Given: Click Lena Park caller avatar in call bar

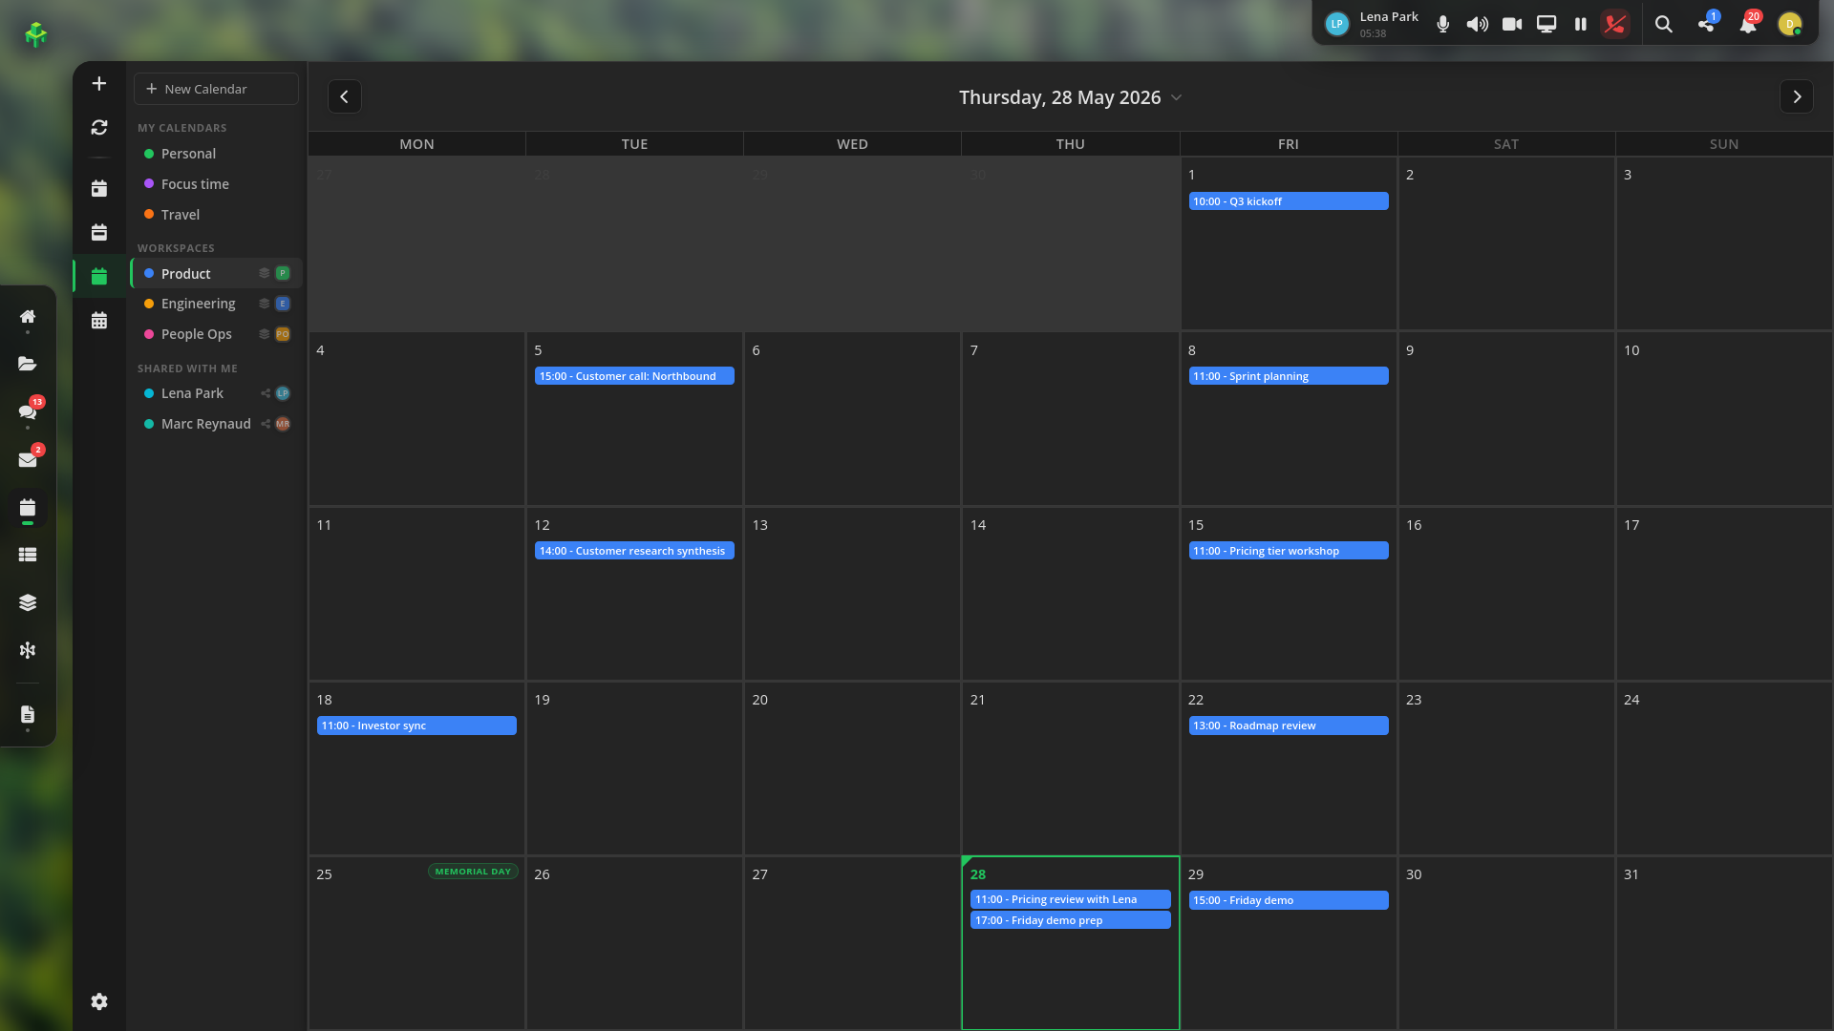Looking at the screenshot, I should (x=1337, y=25).
